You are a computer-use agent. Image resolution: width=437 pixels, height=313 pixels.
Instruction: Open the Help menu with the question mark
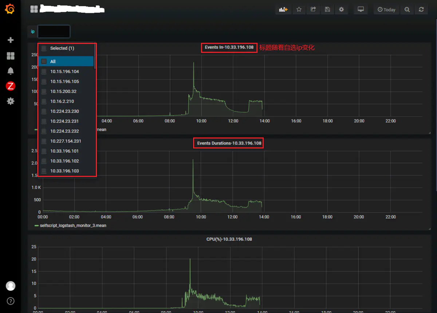coord(10,301)
